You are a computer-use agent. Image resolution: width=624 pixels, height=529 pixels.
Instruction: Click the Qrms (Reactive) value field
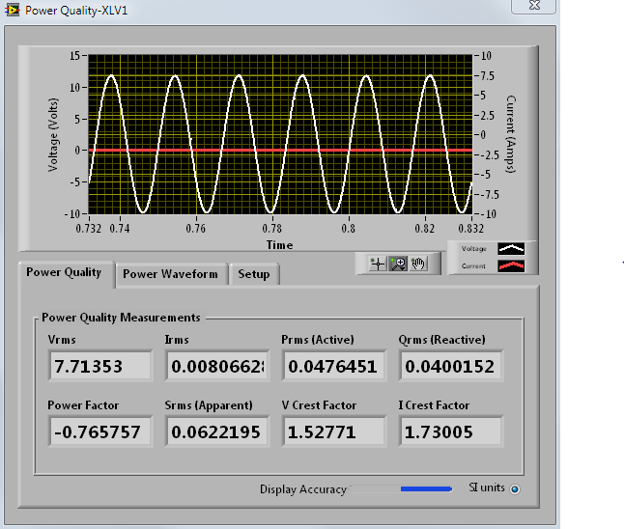450,366
